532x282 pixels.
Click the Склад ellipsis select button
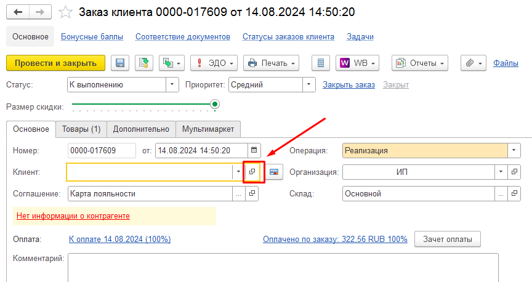501,194
